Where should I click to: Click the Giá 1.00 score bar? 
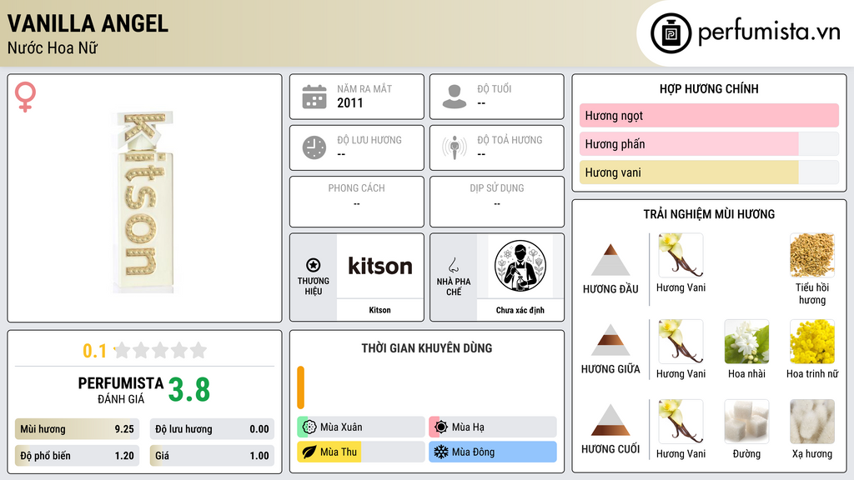pyautogui.click(x=212, y=456)
